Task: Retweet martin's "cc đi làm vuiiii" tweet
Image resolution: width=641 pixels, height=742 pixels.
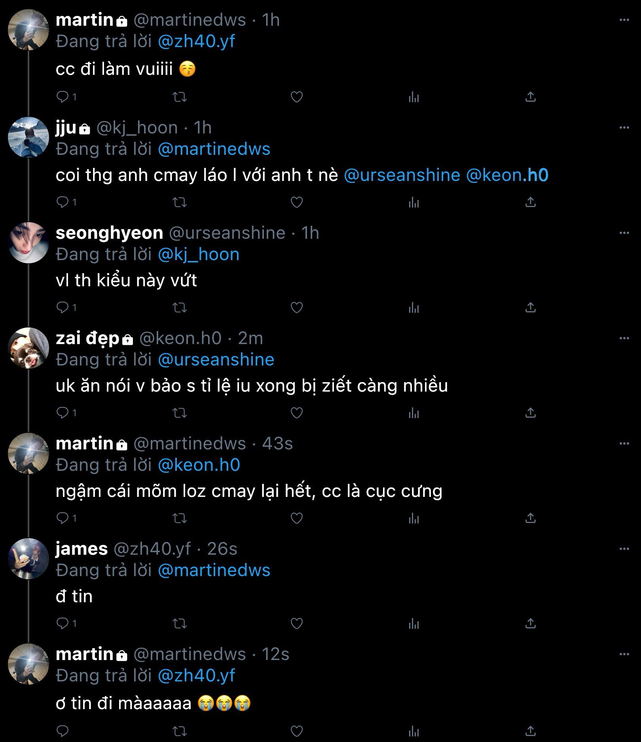Action: click(x=180, y=97)
